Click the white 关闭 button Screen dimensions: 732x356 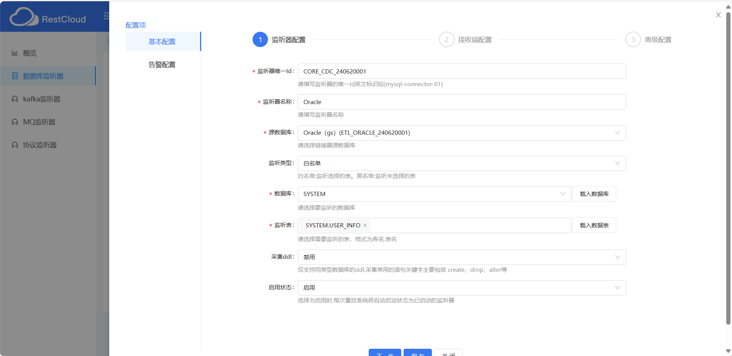pos(448,353)
